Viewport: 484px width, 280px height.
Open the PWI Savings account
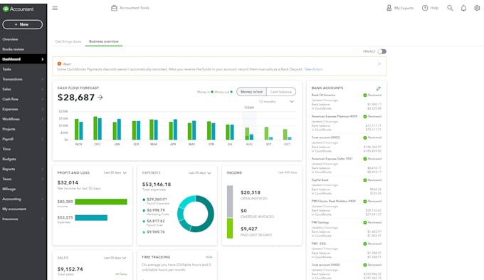click(x=320, y=222)
